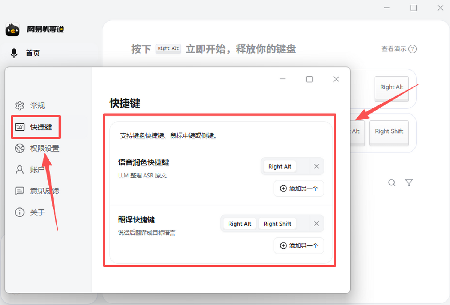Image resolution: width=450 pixels, height=305 pixels.
Task: Click the 翻译快捷键 label
Action: [136, 220]
